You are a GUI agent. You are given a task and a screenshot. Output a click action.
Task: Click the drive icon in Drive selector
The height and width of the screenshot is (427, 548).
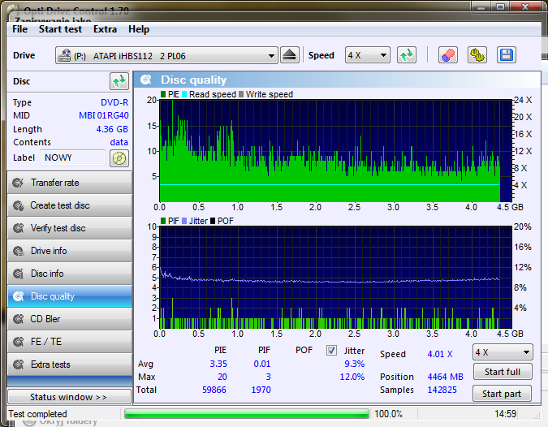pyautogui.click(x=64, y=55)
